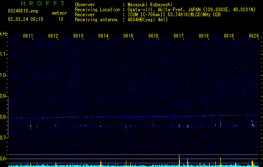Click the tallest yellow spike at 0617
263x167 pixels.
pos(179,161)
